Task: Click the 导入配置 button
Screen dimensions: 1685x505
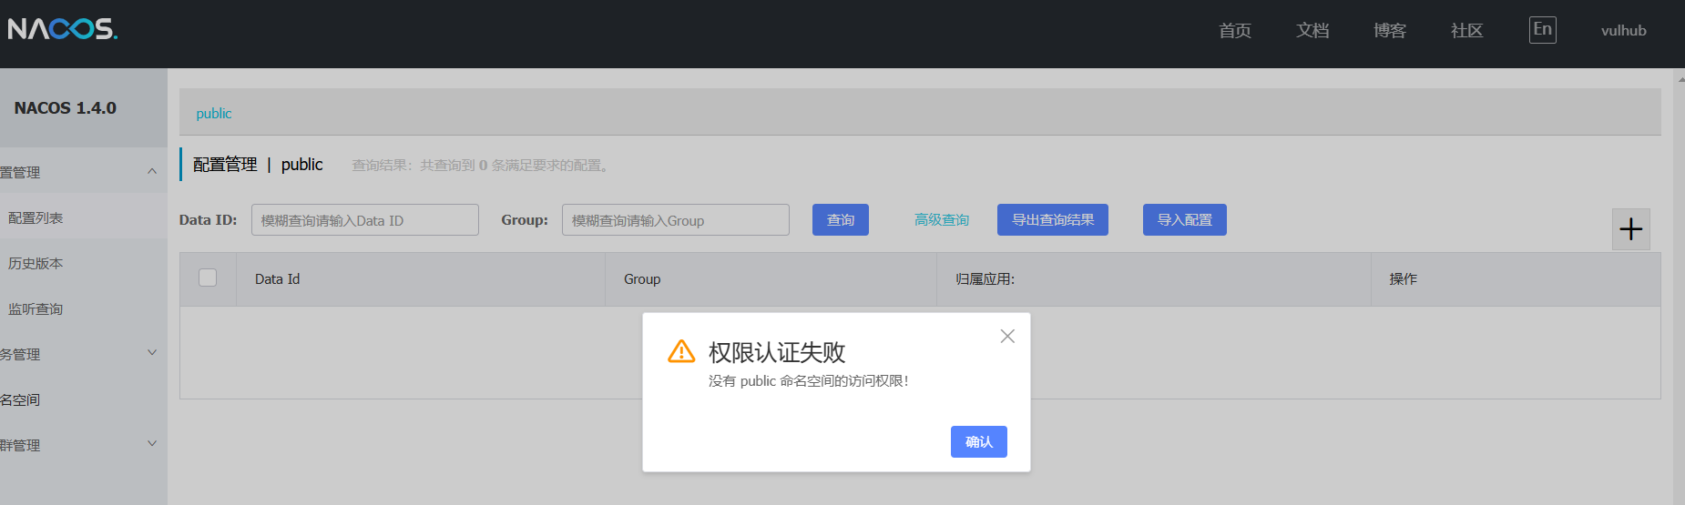Action: click(1184, 220)
